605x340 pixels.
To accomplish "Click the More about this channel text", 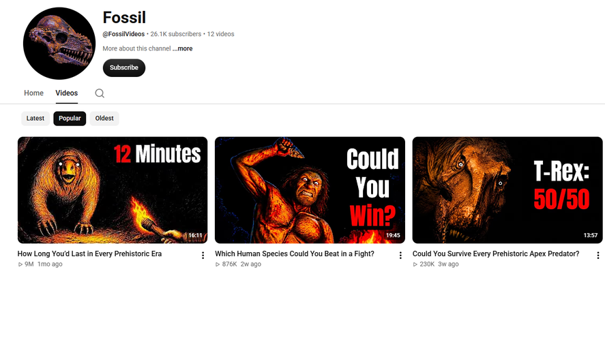I will 136,48.
